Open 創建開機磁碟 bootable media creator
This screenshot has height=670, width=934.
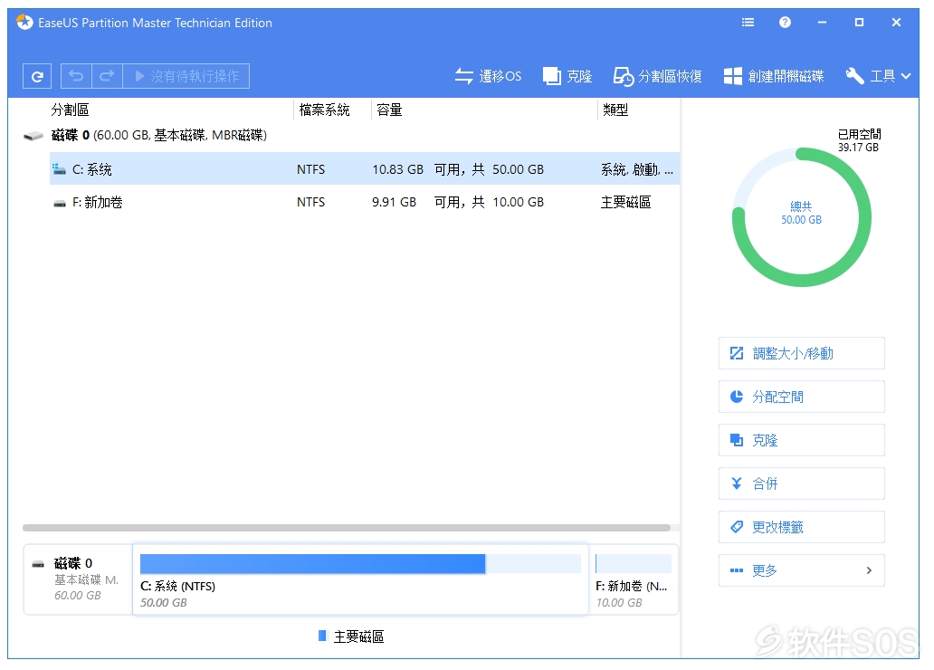(x=774, y=76)
